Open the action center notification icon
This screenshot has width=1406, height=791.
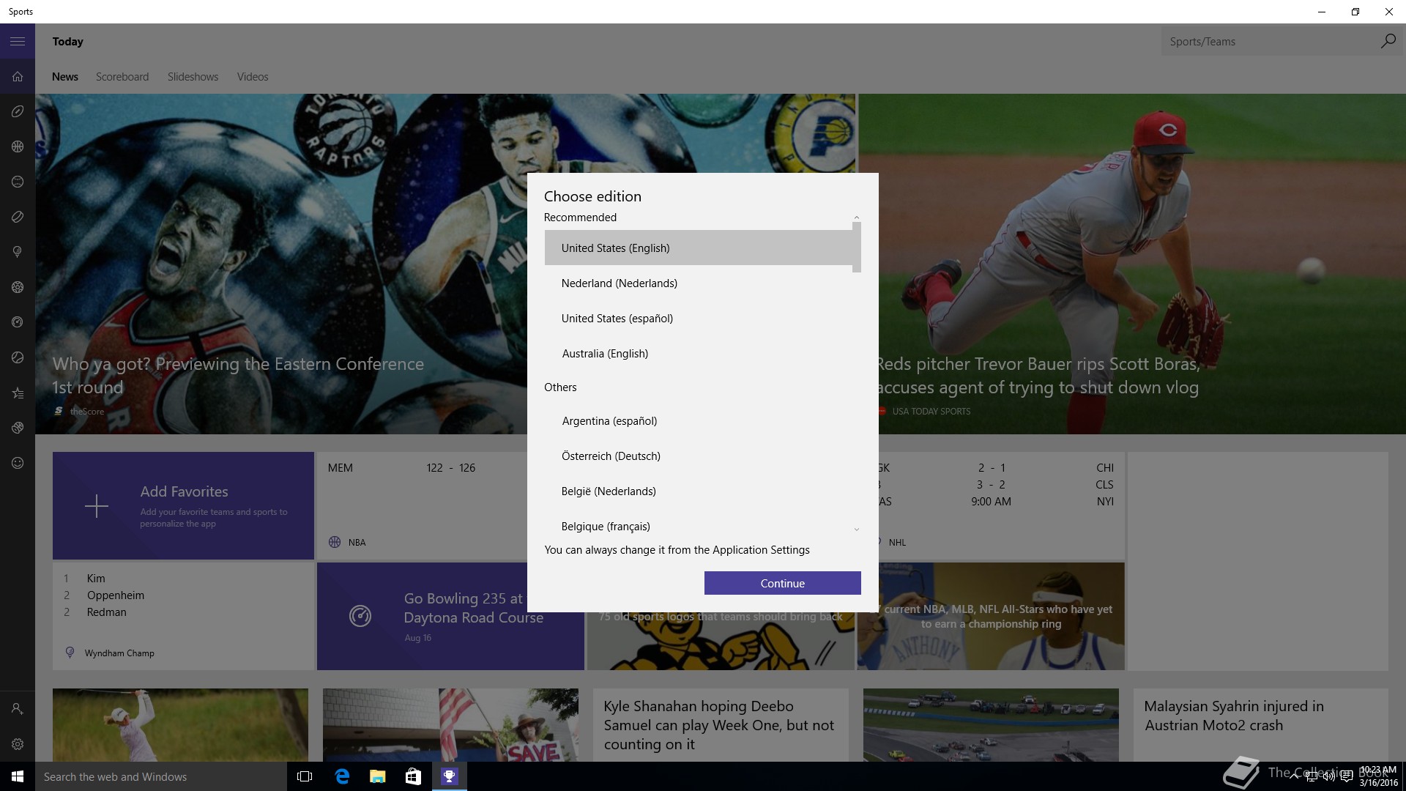tap(1347, 776)
